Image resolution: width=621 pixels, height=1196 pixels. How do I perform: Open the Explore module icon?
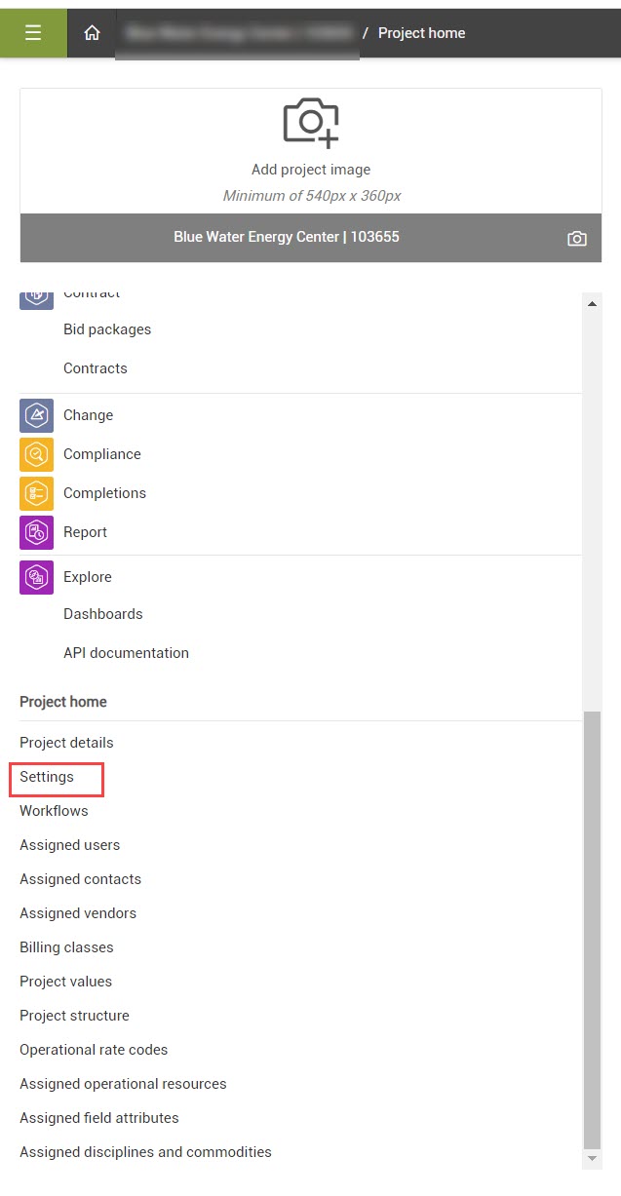[x=37, y=577]
